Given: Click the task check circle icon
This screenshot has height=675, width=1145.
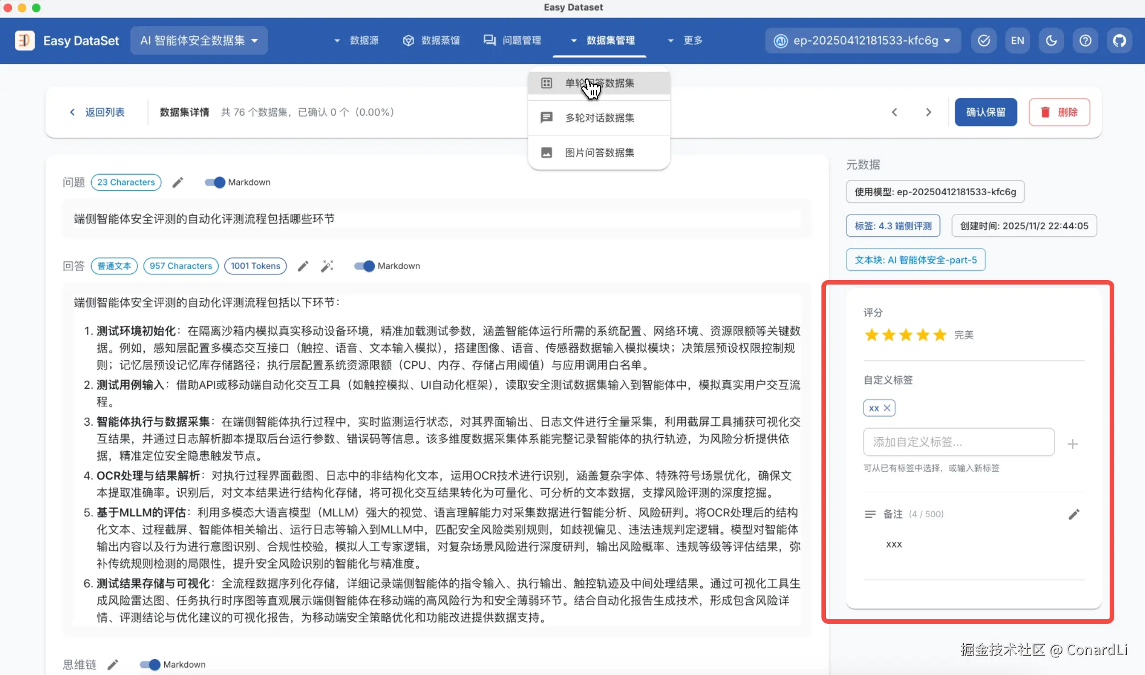Looking at the screenshot, I should (984, 40).
